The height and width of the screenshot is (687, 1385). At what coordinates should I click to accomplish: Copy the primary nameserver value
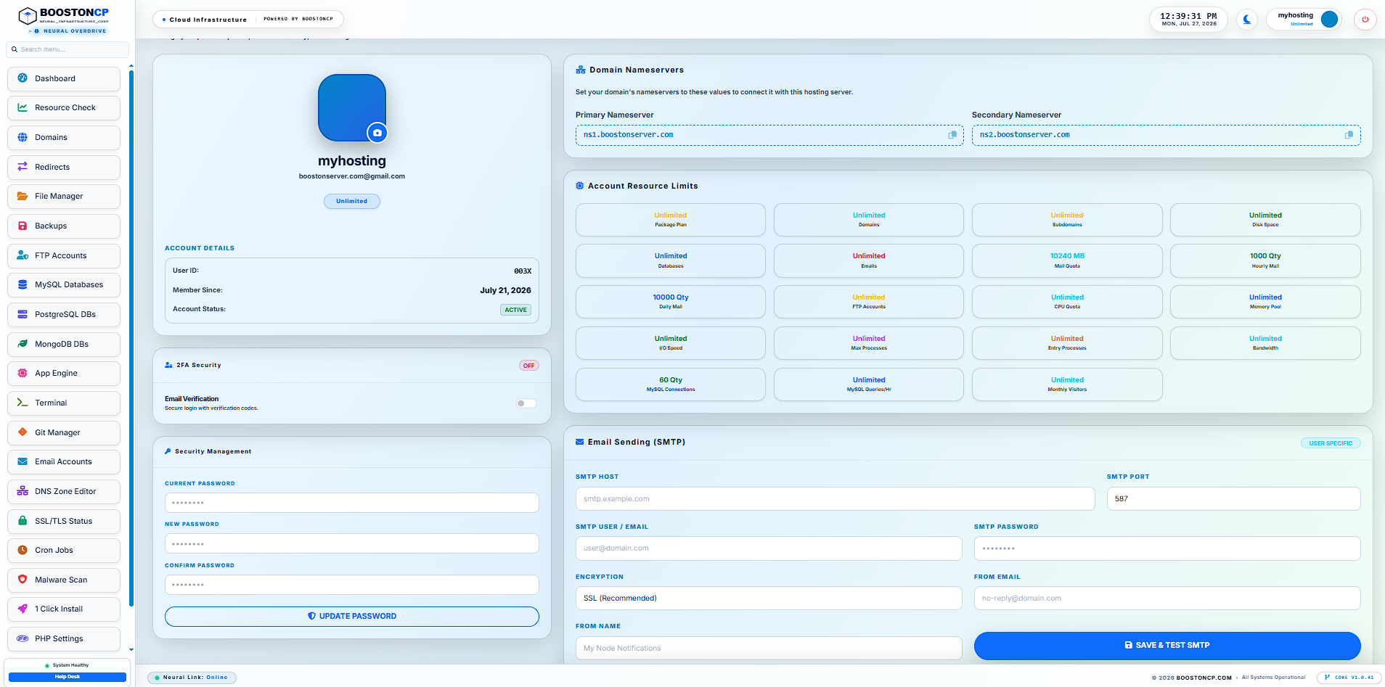tap(952, 135)
